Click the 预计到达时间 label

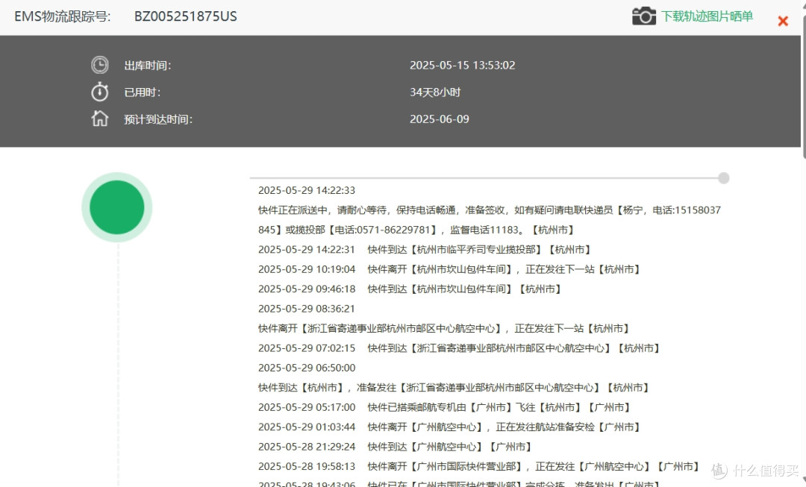(x=158, y=119)
